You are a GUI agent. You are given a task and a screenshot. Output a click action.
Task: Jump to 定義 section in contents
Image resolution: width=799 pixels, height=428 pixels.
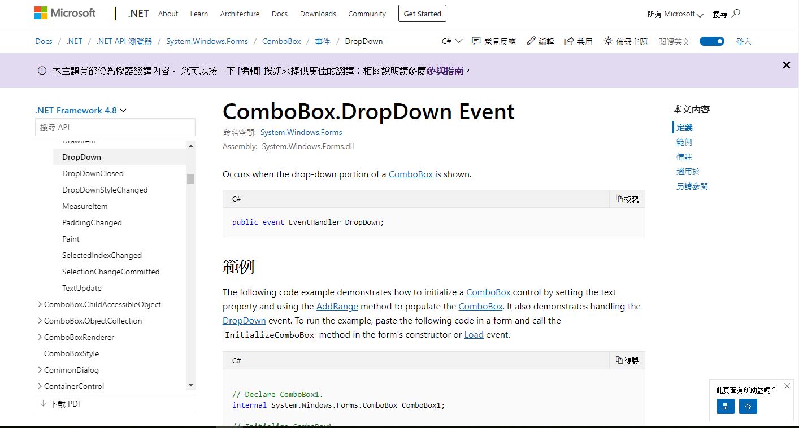(684, 128)
